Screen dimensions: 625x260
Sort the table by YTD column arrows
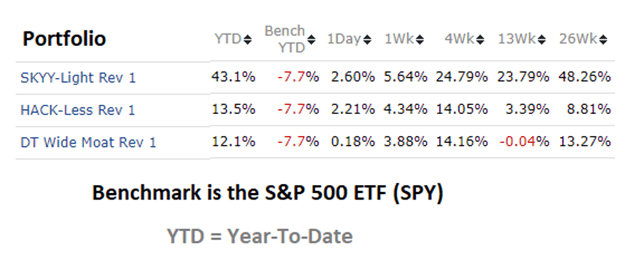click(x=247, y=40)
